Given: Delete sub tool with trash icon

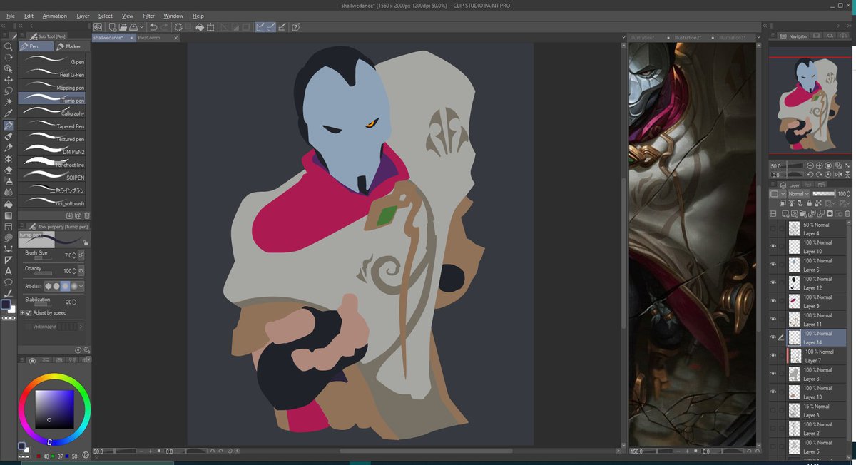Looking at the screenshot, I should [87, 215].
